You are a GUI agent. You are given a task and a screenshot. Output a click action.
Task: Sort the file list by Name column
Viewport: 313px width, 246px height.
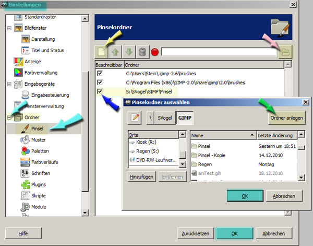(x=223, y=135)
